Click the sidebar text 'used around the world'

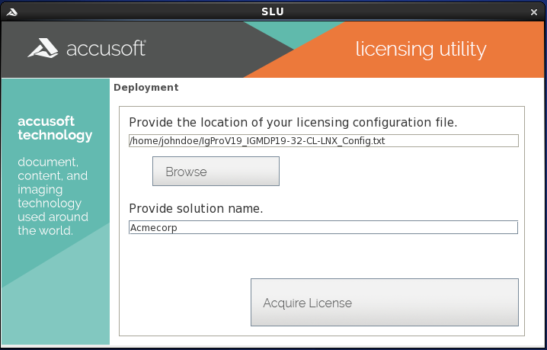click(x=53, y=223)
